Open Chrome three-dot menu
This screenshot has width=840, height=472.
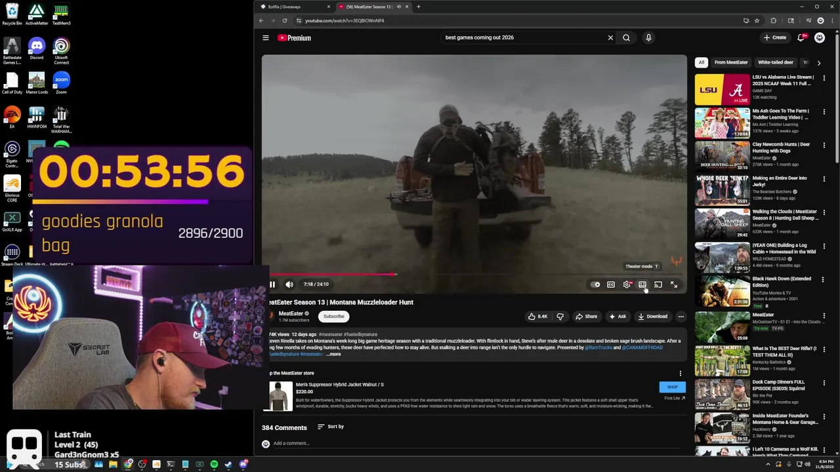tap(832, 21)
